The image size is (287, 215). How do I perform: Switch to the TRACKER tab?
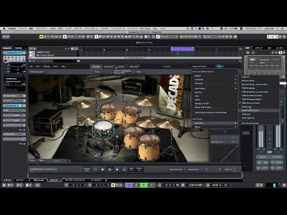(133, 66)
